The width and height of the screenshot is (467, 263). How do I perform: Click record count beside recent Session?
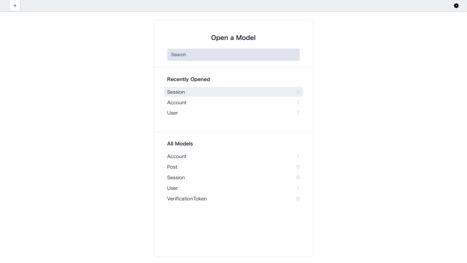[x=298, y=92]
